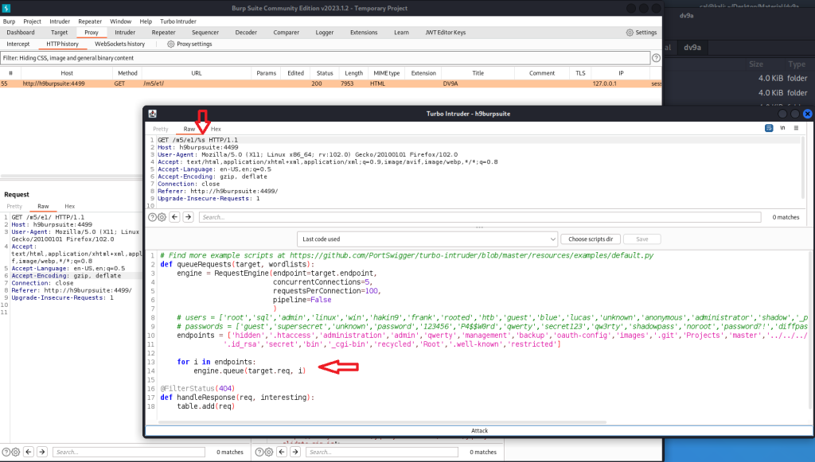The height and width of the screenshot is (462, 815).
Task: Click forward arrow in bottom-middle Response search bar
Action: pos(295,452)
